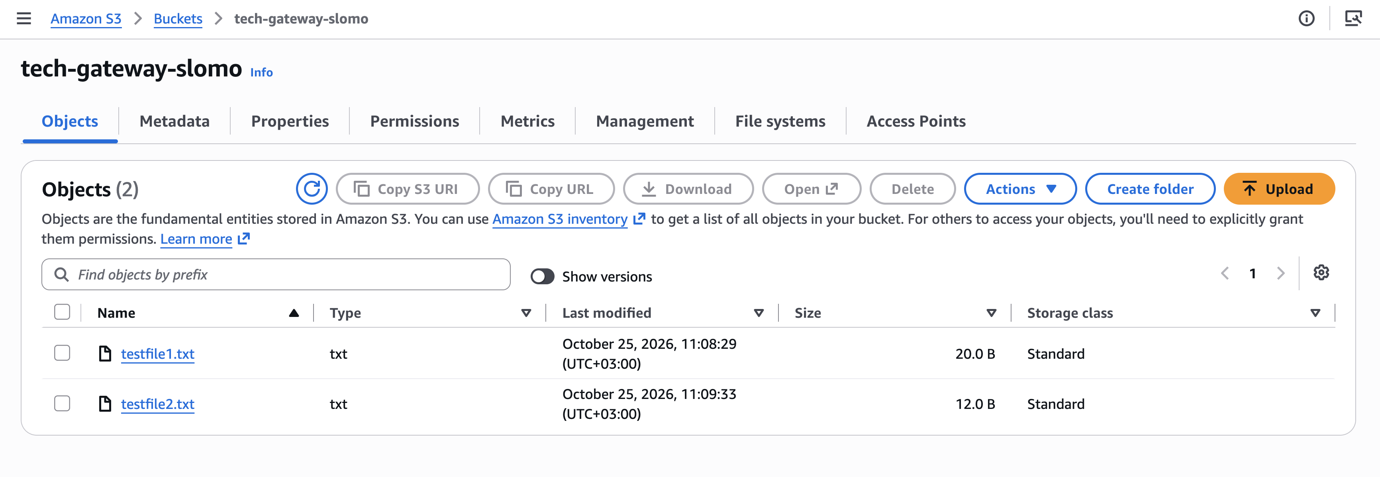Click the info circle icon at top right

pos(1306,19)
